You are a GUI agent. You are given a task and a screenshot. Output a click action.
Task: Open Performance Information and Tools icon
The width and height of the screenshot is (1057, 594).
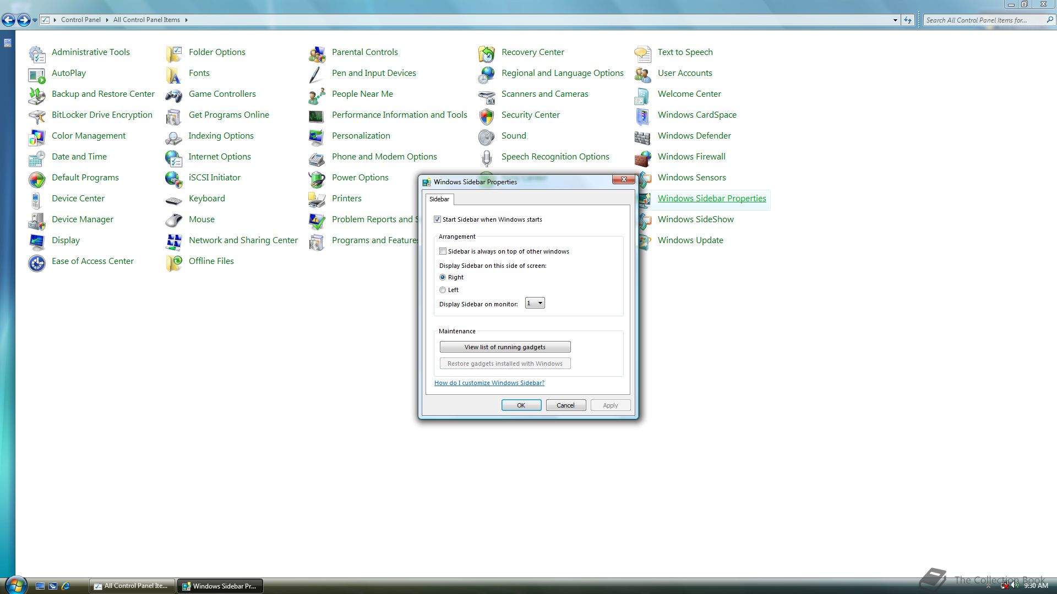(x=317, y=117)
